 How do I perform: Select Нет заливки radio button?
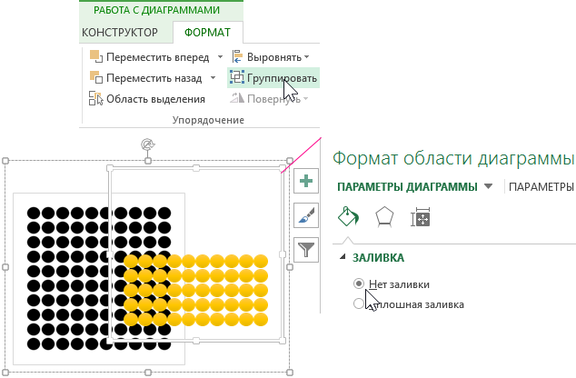pyautogui.click(x=359, y=283)
